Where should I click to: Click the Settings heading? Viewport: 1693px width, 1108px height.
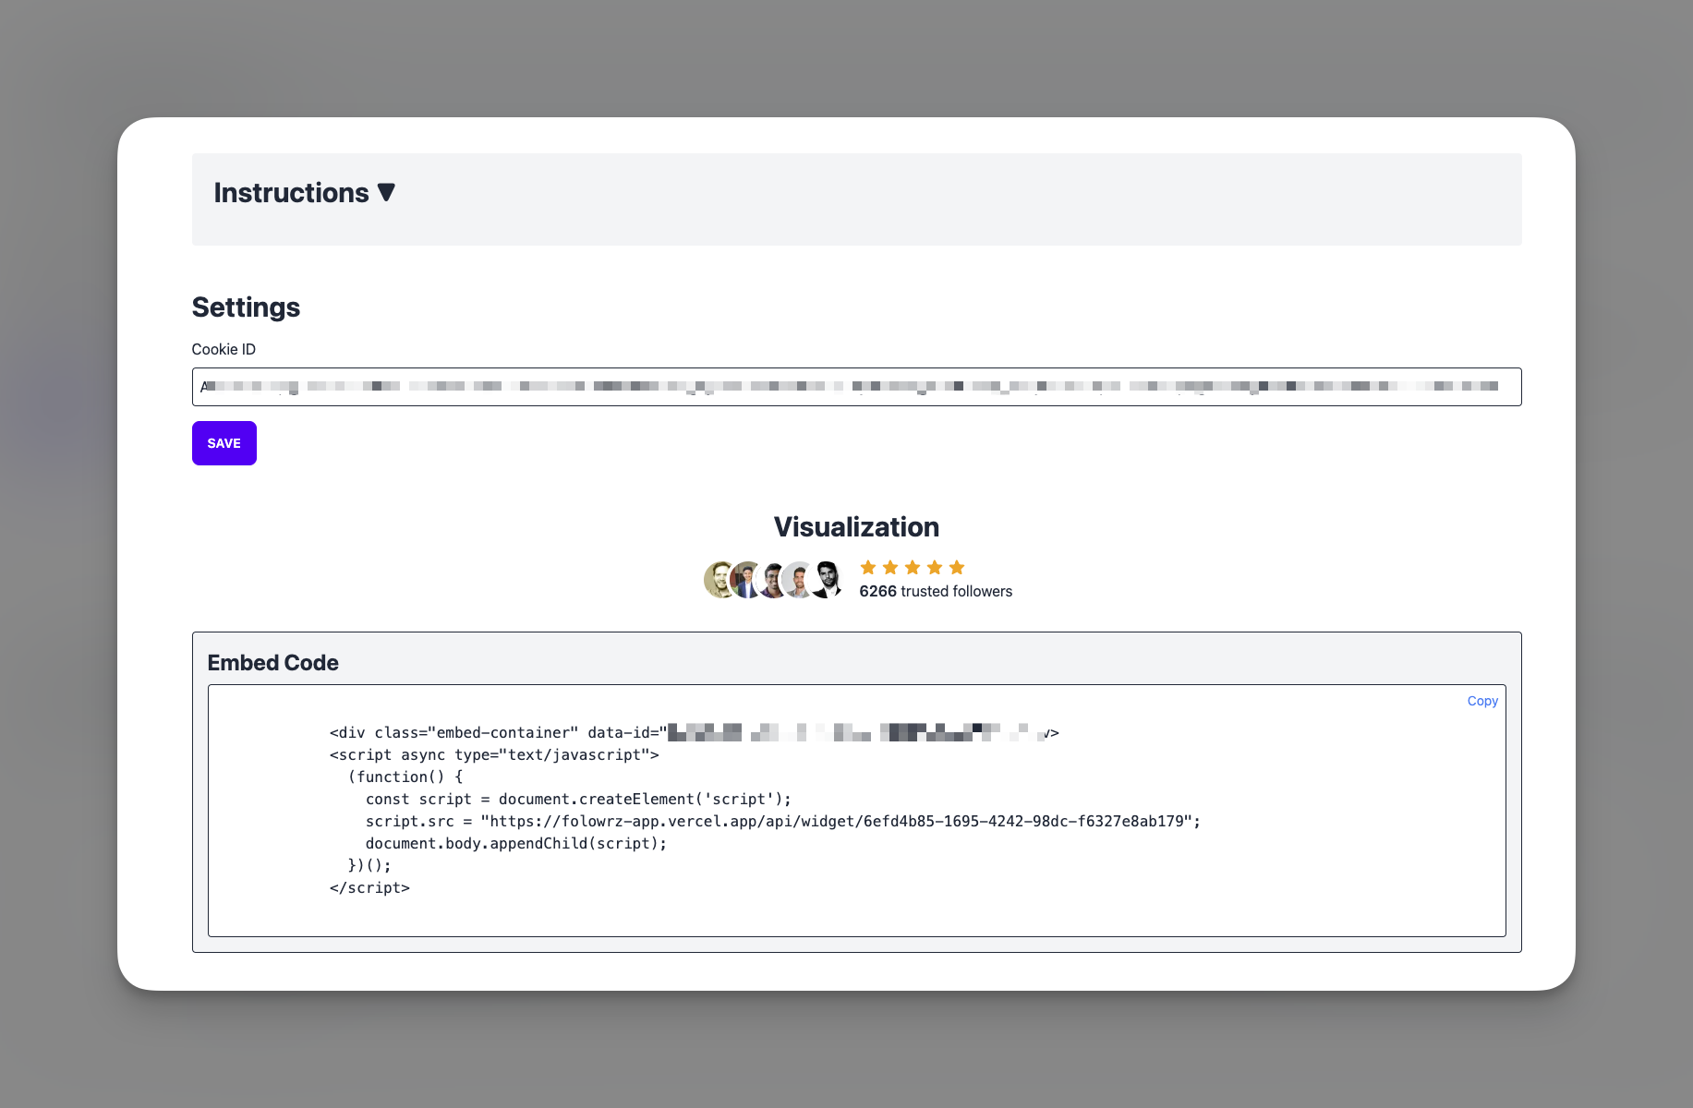click(x=246, y=307)
